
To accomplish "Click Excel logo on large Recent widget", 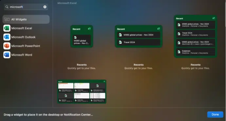I will coord(214,18).
